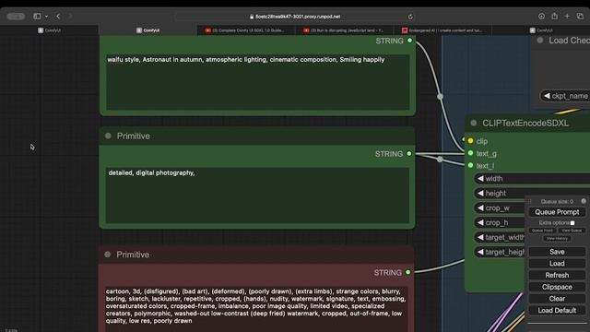Open the Safari downloads icon

[541, 17]
